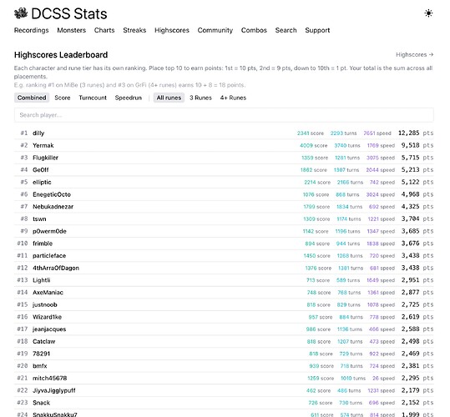Select the All runes filter

click(x=169, y=98)
